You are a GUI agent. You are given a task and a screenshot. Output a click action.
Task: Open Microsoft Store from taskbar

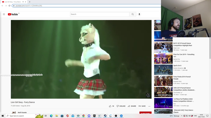pos(62,116)
